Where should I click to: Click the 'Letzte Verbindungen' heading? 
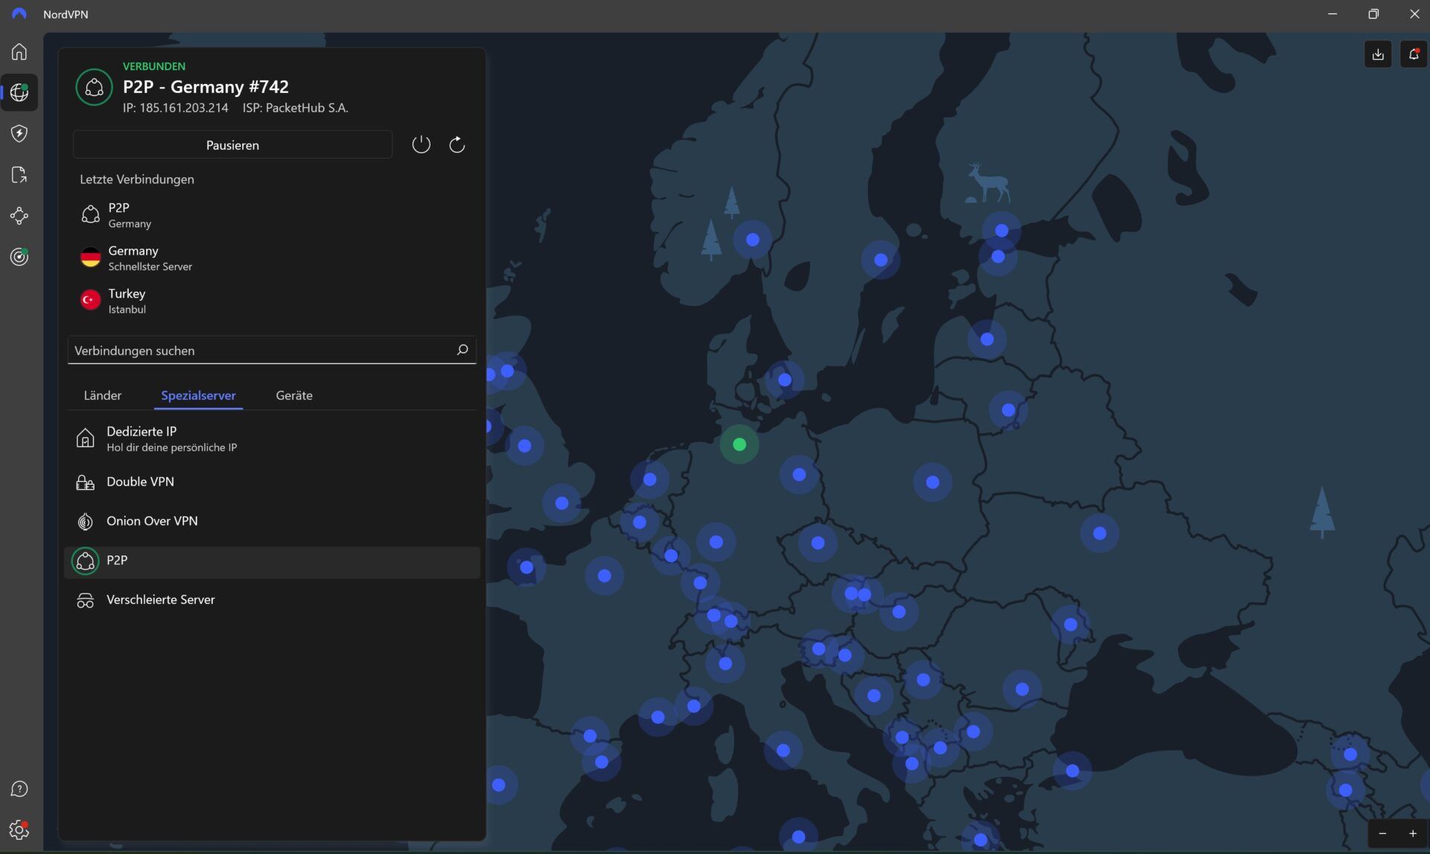tap(137, 179)
